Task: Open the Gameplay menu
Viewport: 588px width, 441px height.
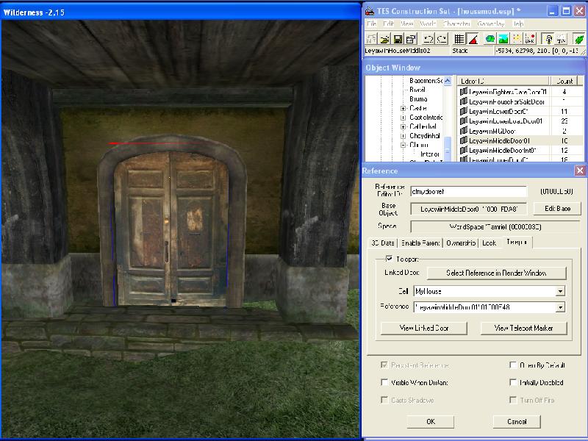Action: [x=491, y=24]
